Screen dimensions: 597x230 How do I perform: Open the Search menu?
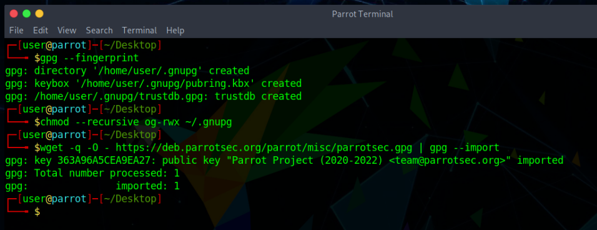click(99, 31)
